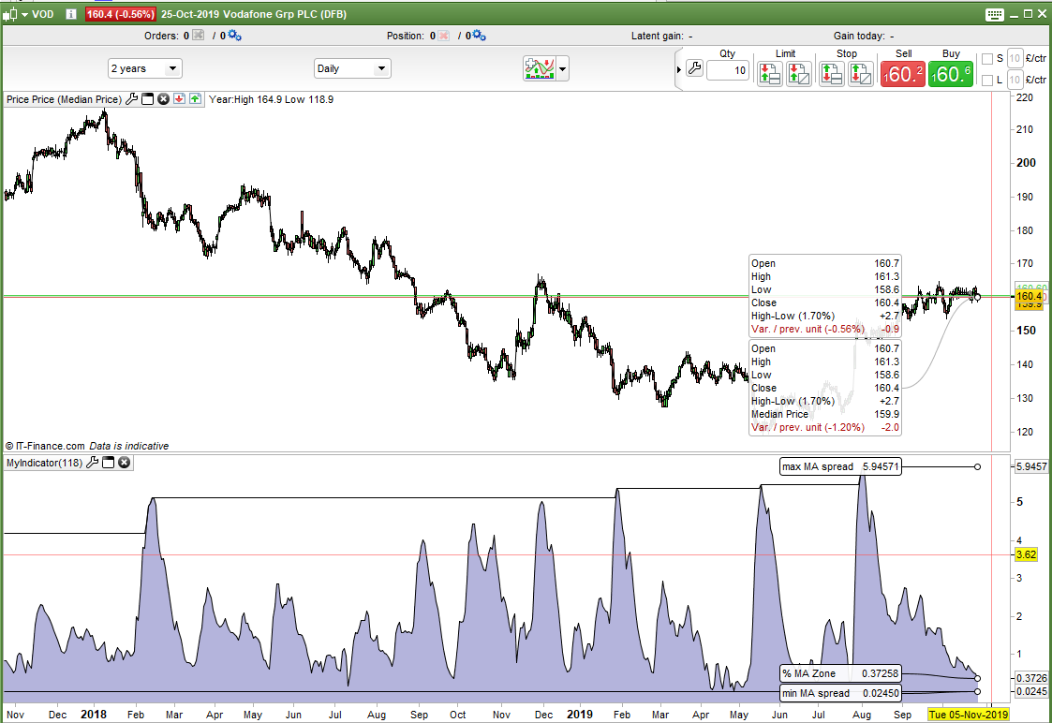This screenshot has height=723, width=1052.
Task: Move the Price panel down with red arrow
Action: click(179, 99)
